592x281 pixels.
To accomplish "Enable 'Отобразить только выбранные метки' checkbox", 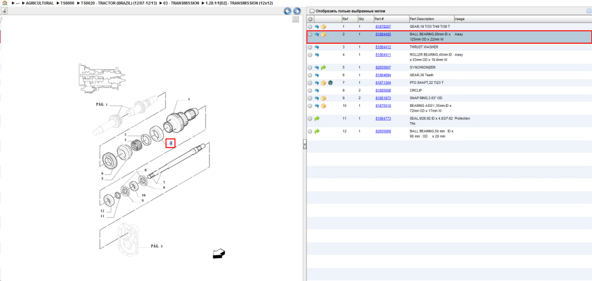I will coord(312,11).
